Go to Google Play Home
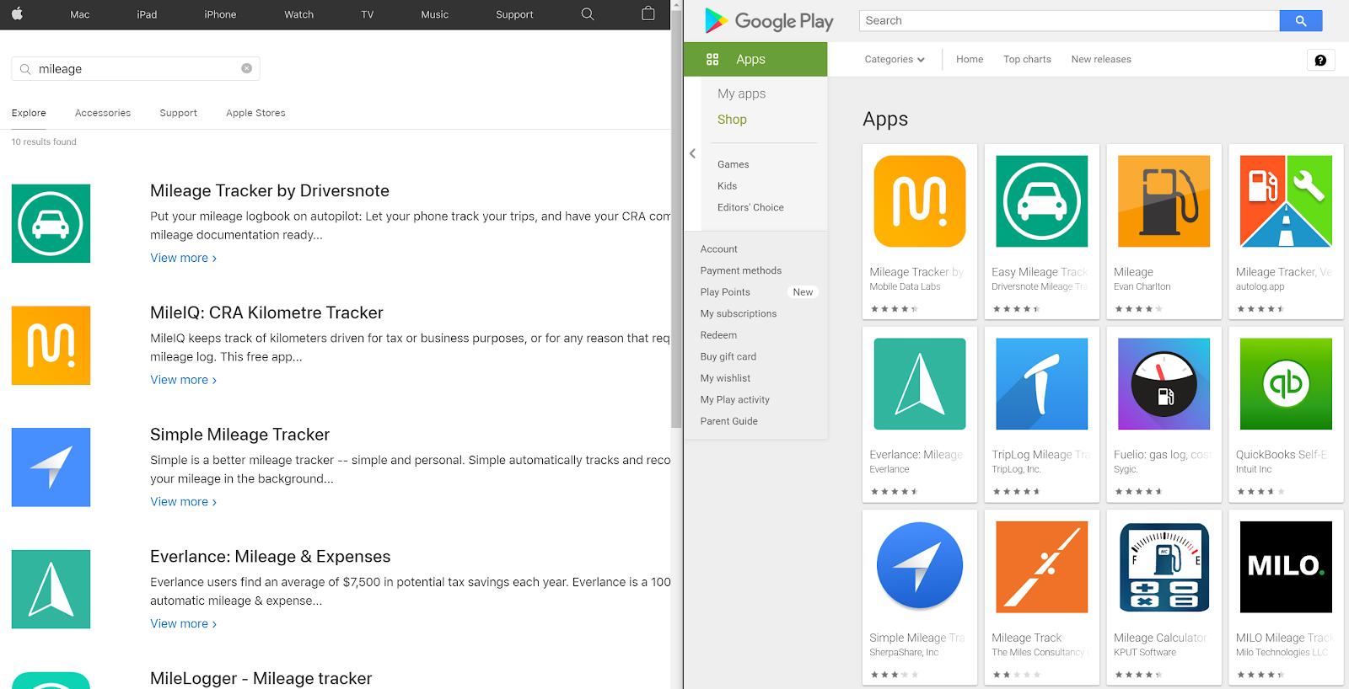Screen dimensions: 1349x689 tap(970, 60)
